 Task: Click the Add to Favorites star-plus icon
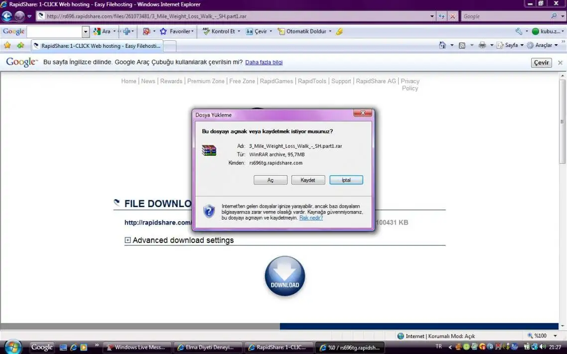click(x=20, y=45)
